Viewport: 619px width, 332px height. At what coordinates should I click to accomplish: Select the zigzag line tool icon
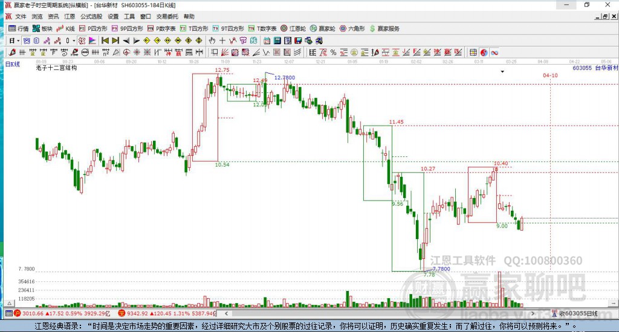click(x=266, y=53)
